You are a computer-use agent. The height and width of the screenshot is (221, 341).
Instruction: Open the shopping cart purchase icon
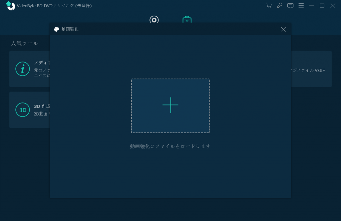click(268, 6)
